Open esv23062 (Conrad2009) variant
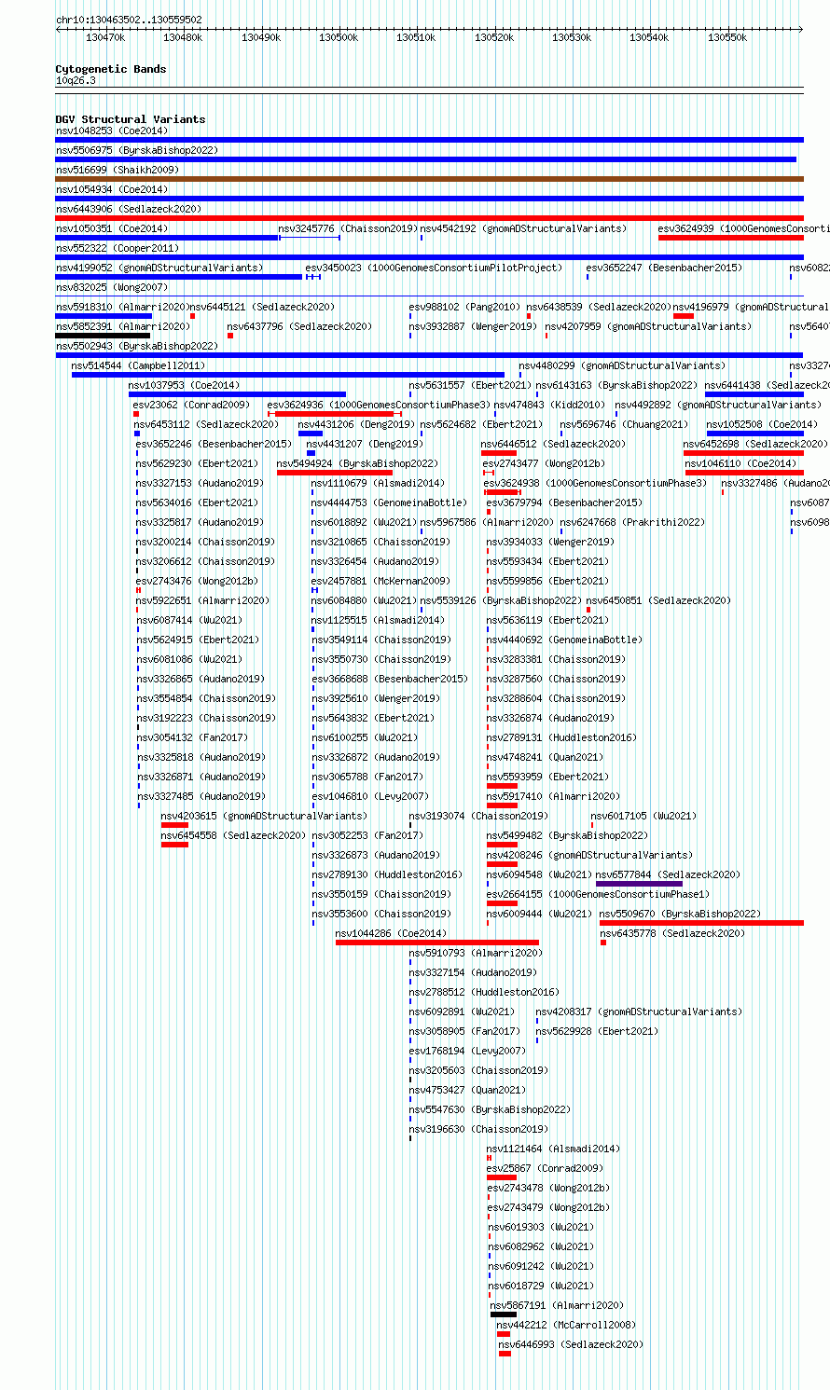Screen dimensions: 830x1390 pos(191,406)
